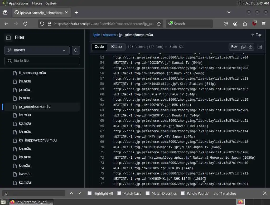The width and height of the screenshot is (270, 205).
Task: Open the Firefox View icon
Action: 5,13
